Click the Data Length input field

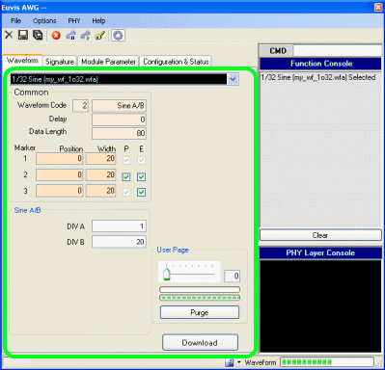pyautogui.click(x=119, y=133)
